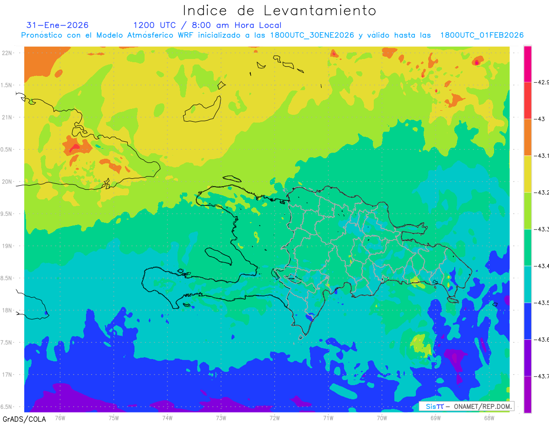The width and height of the screenshot is (549, 424).
Task: Pick the yellow legend swatch above -43.2
Action: pyautogui.click(x=527, y=174)
